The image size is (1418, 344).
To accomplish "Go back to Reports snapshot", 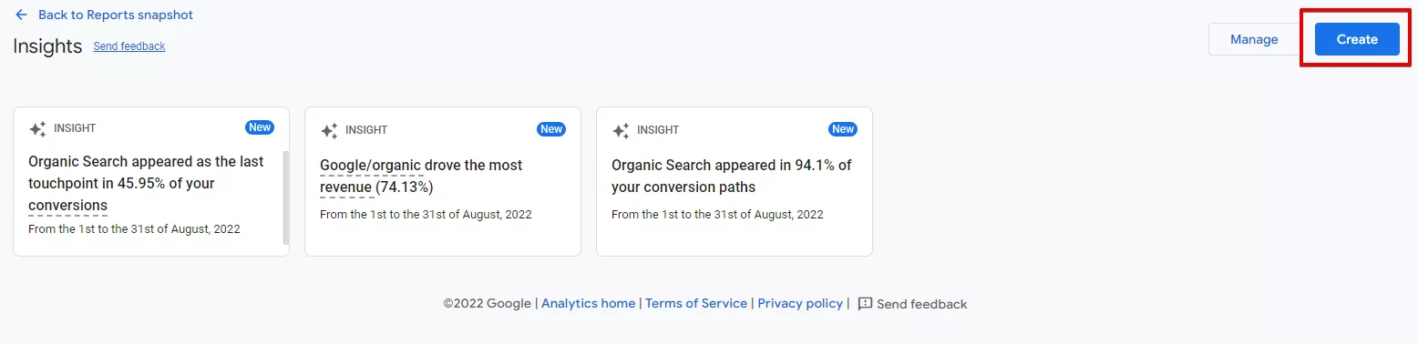I will click(116, 15).
